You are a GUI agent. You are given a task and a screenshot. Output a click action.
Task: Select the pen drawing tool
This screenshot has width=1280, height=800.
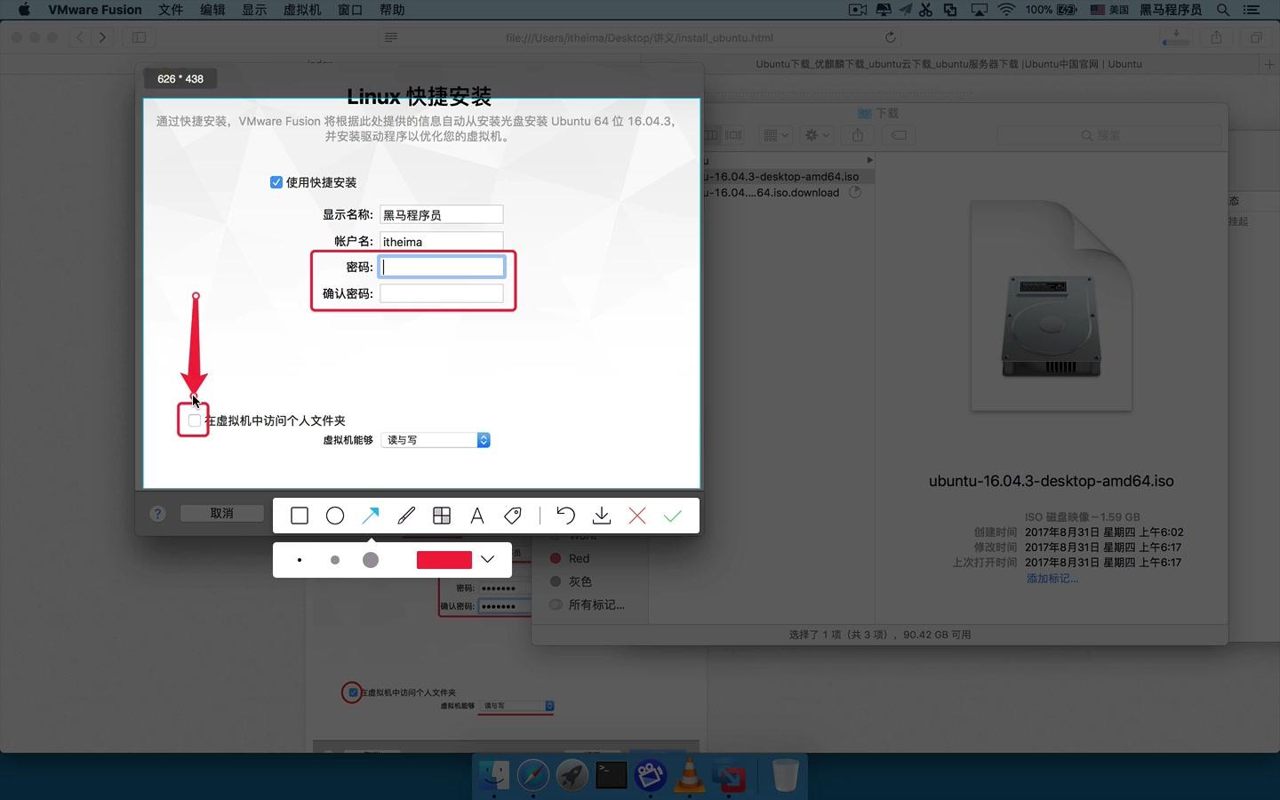tap(406, 516)
